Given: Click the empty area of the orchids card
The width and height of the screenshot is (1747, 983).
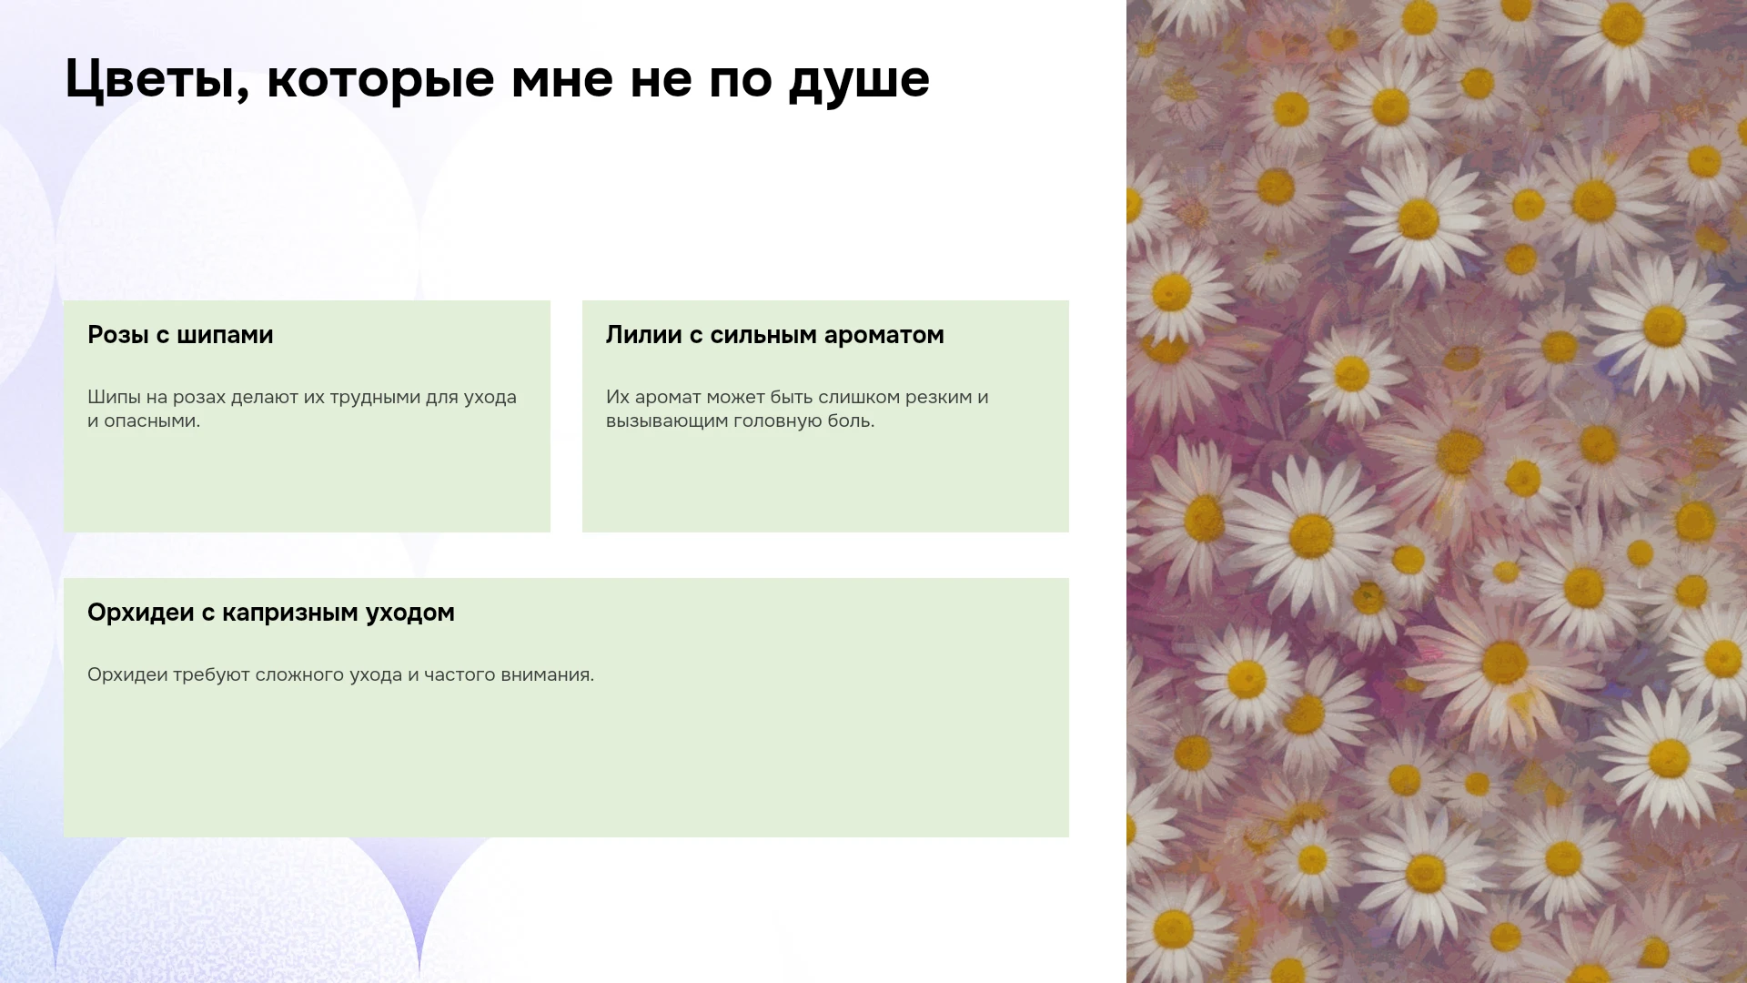Looking at the screenshot, I should tap(566, 765).
